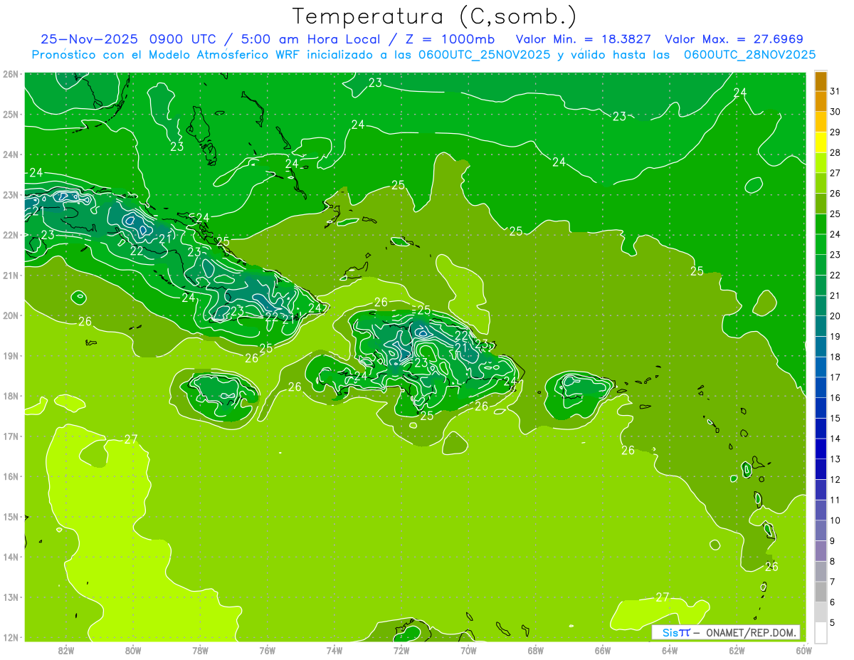This screenshot has width=854, height=660.
Task: Click the "70W" longitude label
Action: (468, 650)
